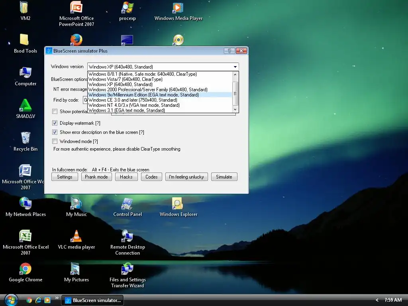
Task: Choose Windows XP 640x480 Standard list item
Action: (x=159, y=84)
